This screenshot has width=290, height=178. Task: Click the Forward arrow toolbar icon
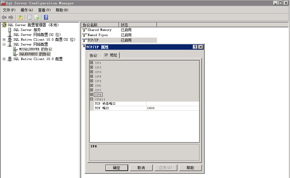click(x=11, y=17)
